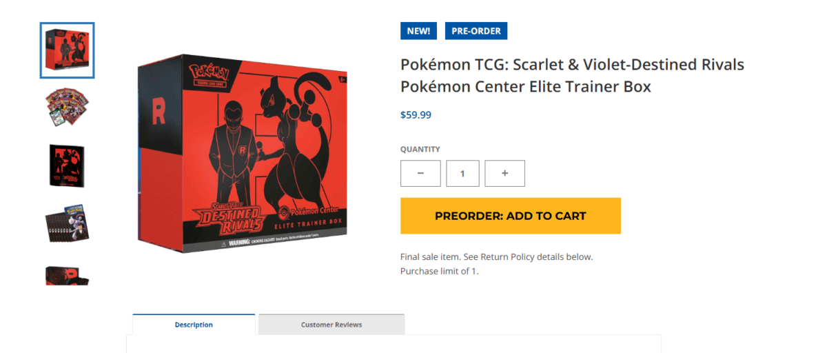
Task: Focus the quantity input field
Action: (462, 174)
